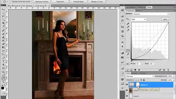Click the on-image adjustment hand tool in Curves
This screenshot has width=176, height=99.
click(128, 19)
